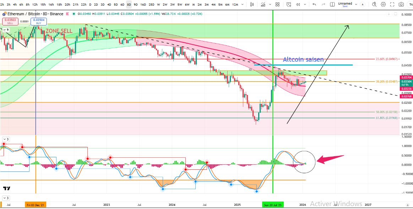413x209 pixels.
Task: Open the layout setup selector
Action: click(x=332, y=5)
